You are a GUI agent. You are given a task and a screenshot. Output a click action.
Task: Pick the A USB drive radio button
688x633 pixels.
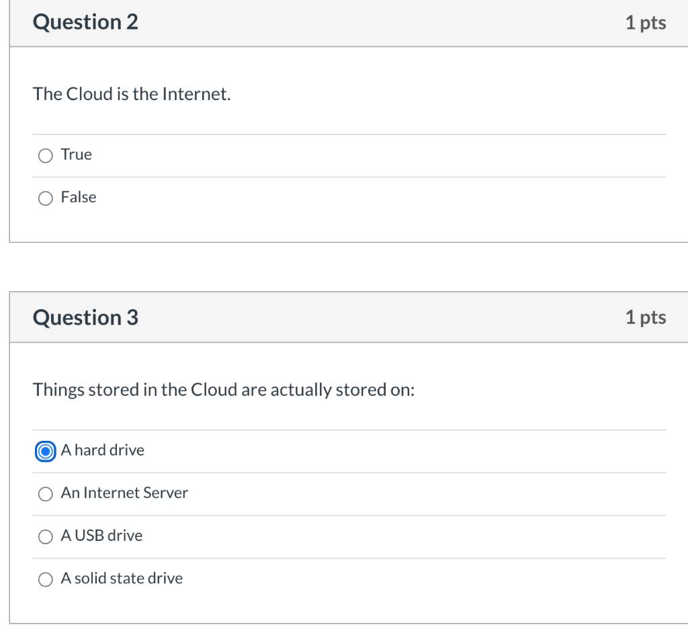pos(46,537)
